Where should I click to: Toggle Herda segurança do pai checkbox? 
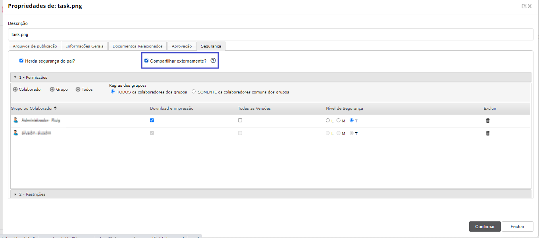tap(21, 61)
